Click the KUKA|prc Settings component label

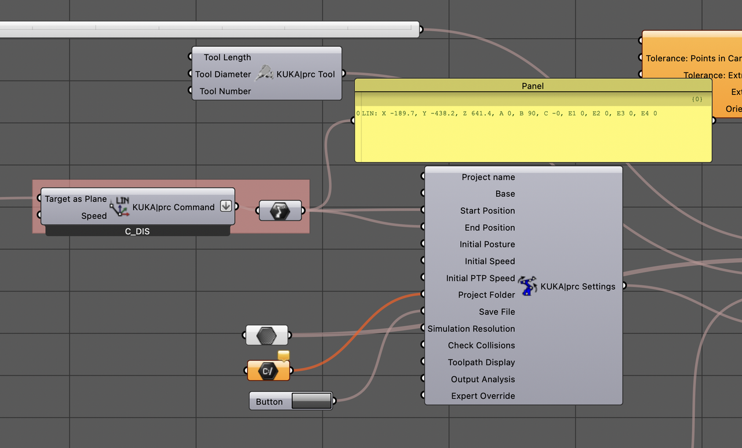(578, 286)
